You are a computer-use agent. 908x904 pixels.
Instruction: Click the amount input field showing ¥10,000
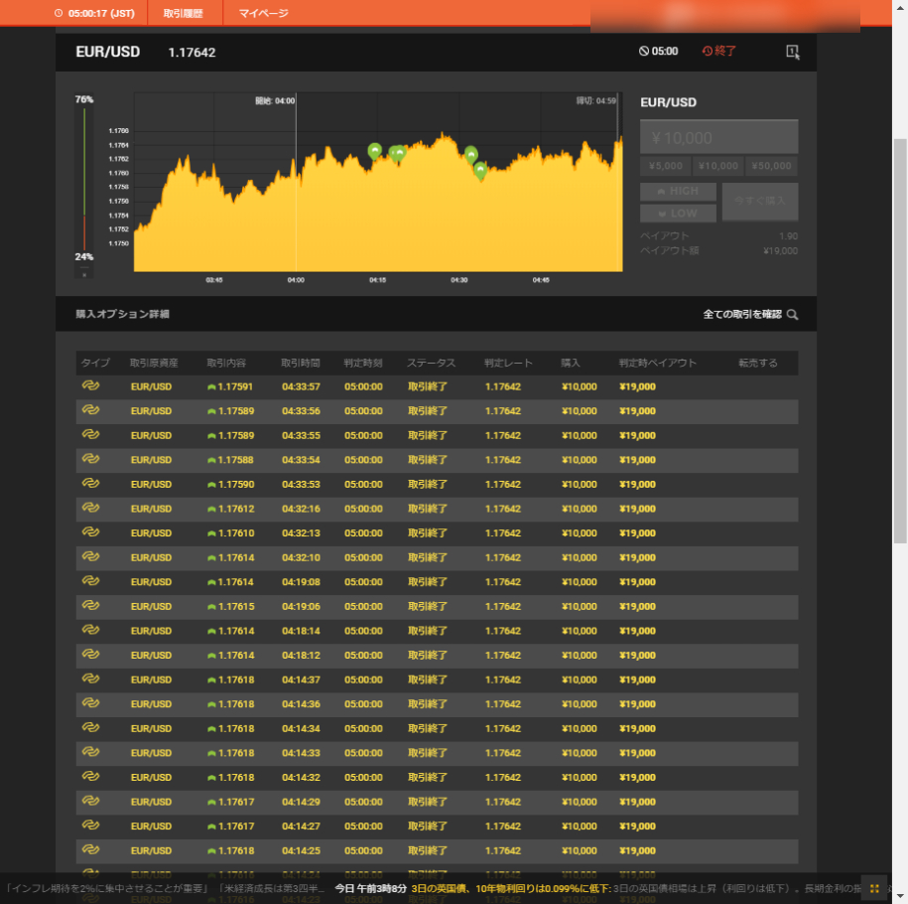(x=718, y=137)
